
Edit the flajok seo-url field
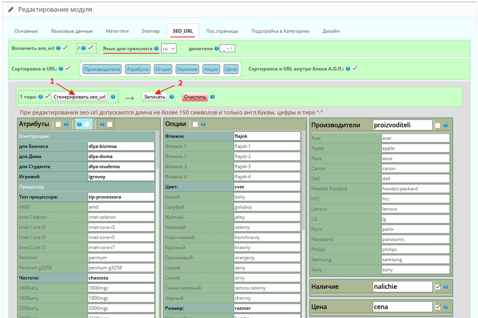click(x=267, y=136)
